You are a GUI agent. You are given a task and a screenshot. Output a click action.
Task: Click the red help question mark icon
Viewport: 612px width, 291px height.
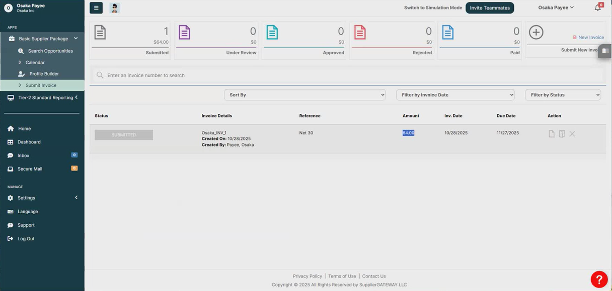[599, 279]
